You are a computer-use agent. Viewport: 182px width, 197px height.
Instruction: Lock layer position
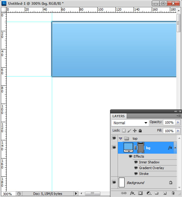coord(135,131)
